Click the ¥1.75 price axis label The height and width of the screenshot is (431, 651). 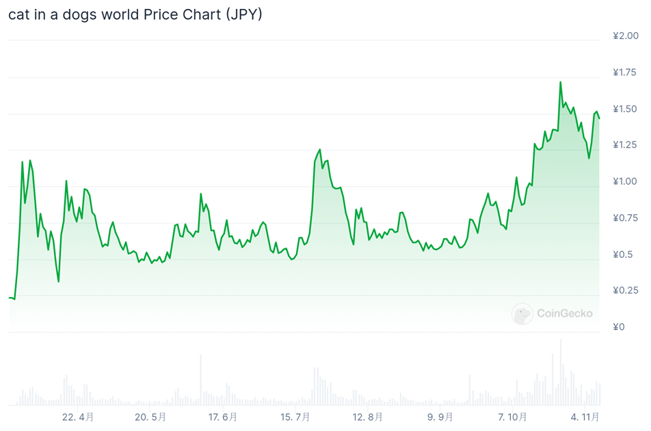625,73
